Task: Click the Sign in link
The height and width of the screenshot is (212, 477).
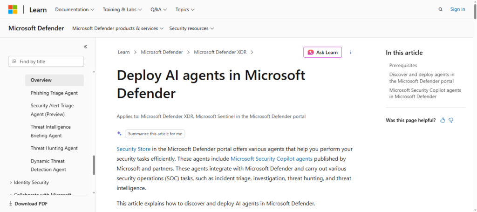Action: pyautogui.click(x=457, y=9)
